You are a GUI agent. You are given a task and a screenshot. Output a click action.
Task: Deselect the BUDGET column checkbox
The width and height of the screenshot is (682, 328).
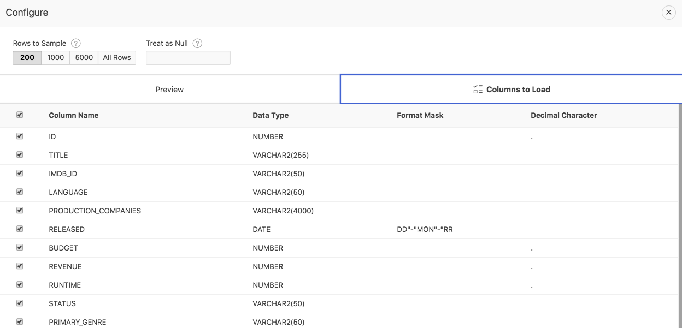point(20,248)
